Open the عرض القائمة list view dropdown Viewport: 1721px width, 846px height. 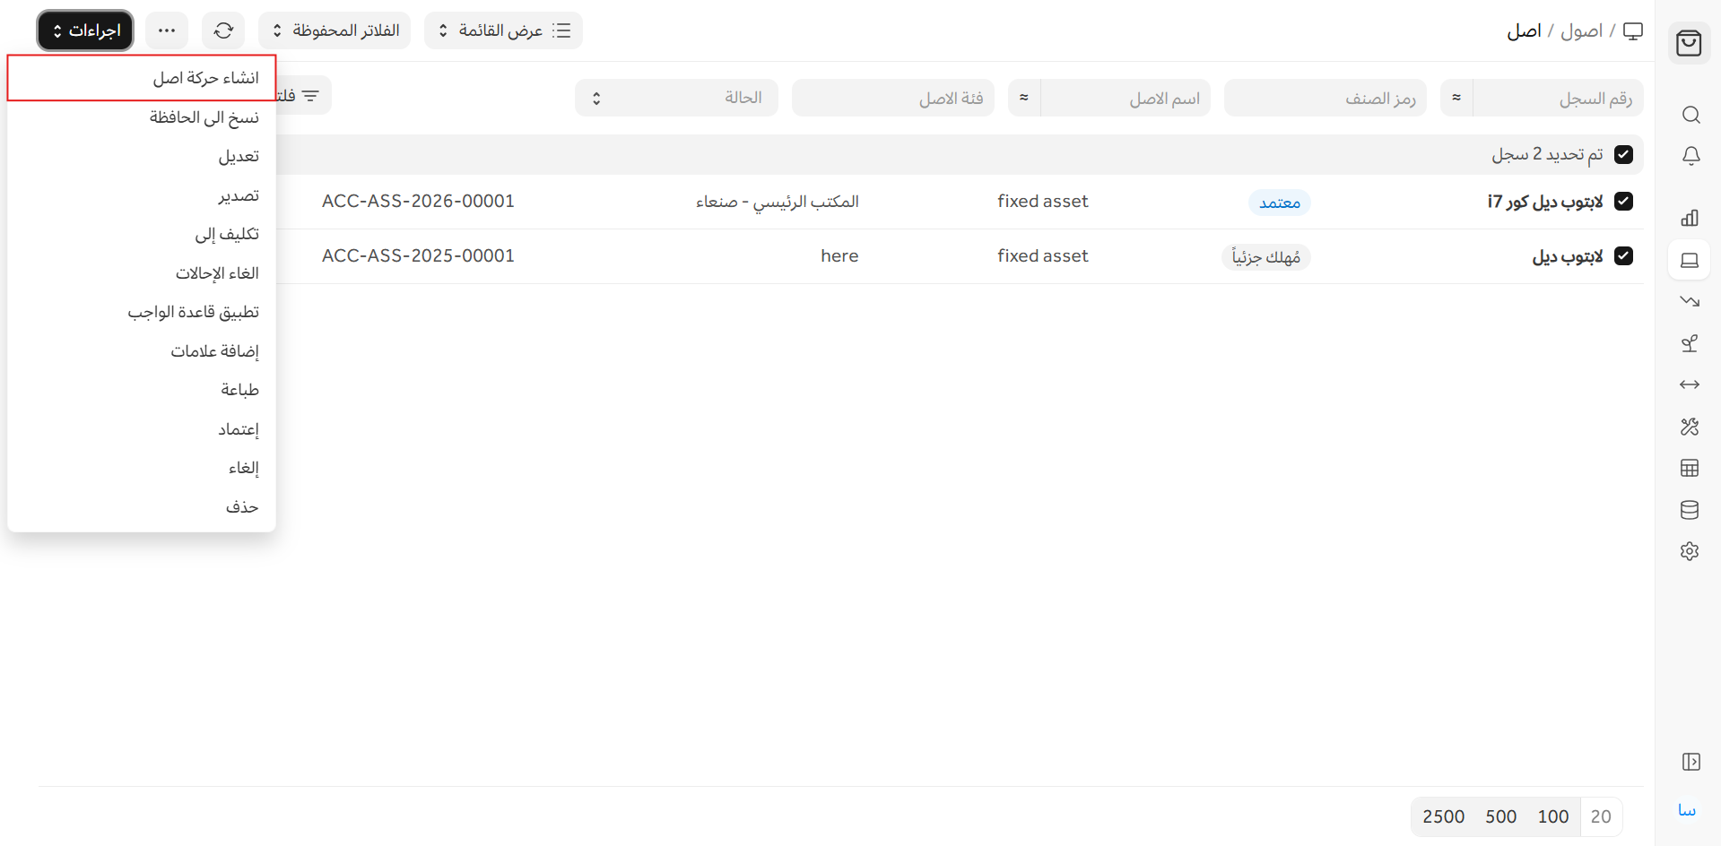pos(503,30)
